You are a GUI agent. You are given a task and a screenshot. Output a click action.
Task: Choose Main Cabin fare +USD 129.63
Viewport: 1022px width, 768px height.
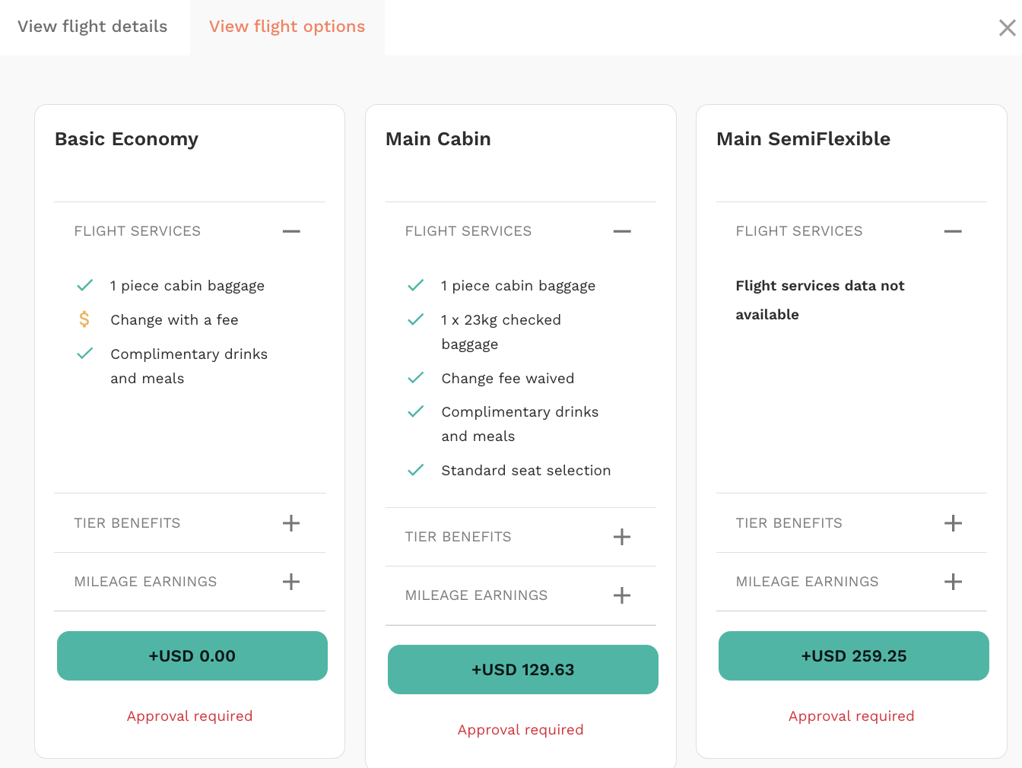click(523, 669)
